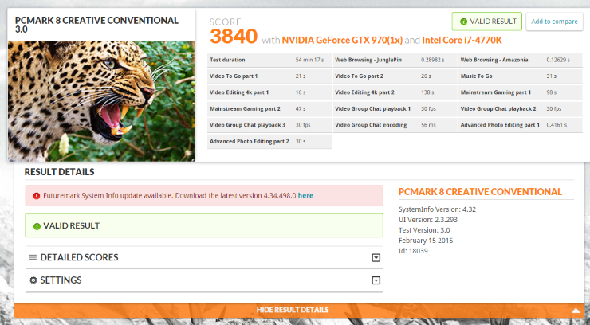Click the green icon in VALID RESULT bar

point(37,226)
